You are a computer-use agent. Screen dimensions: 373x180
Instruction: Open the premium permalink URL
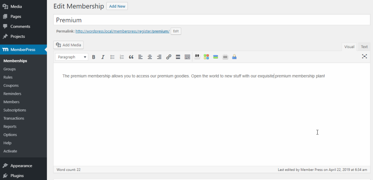click(122, 31)
